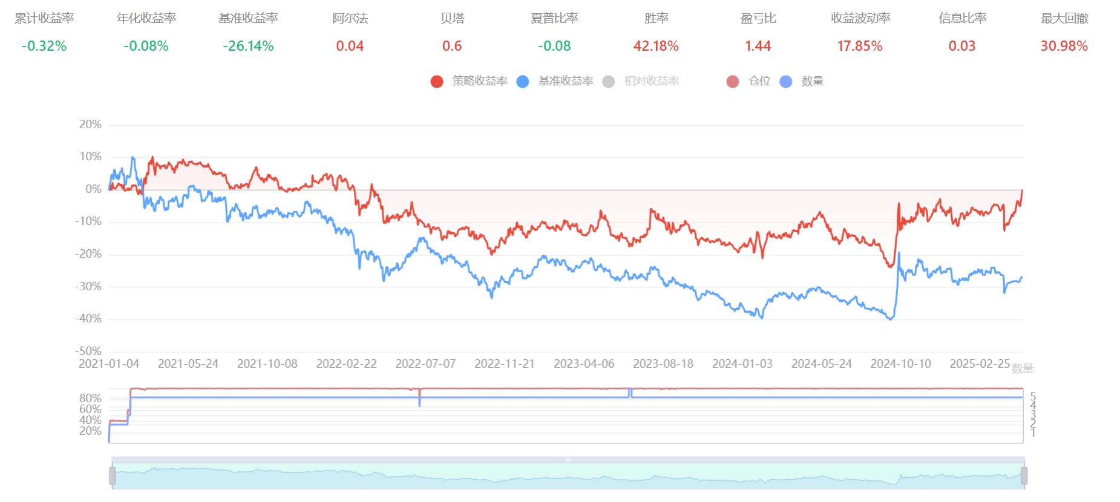This screenshot has width=1120, height=502.
Task: Click the red 策略收益率 legend circle
Action: (437, 82)
